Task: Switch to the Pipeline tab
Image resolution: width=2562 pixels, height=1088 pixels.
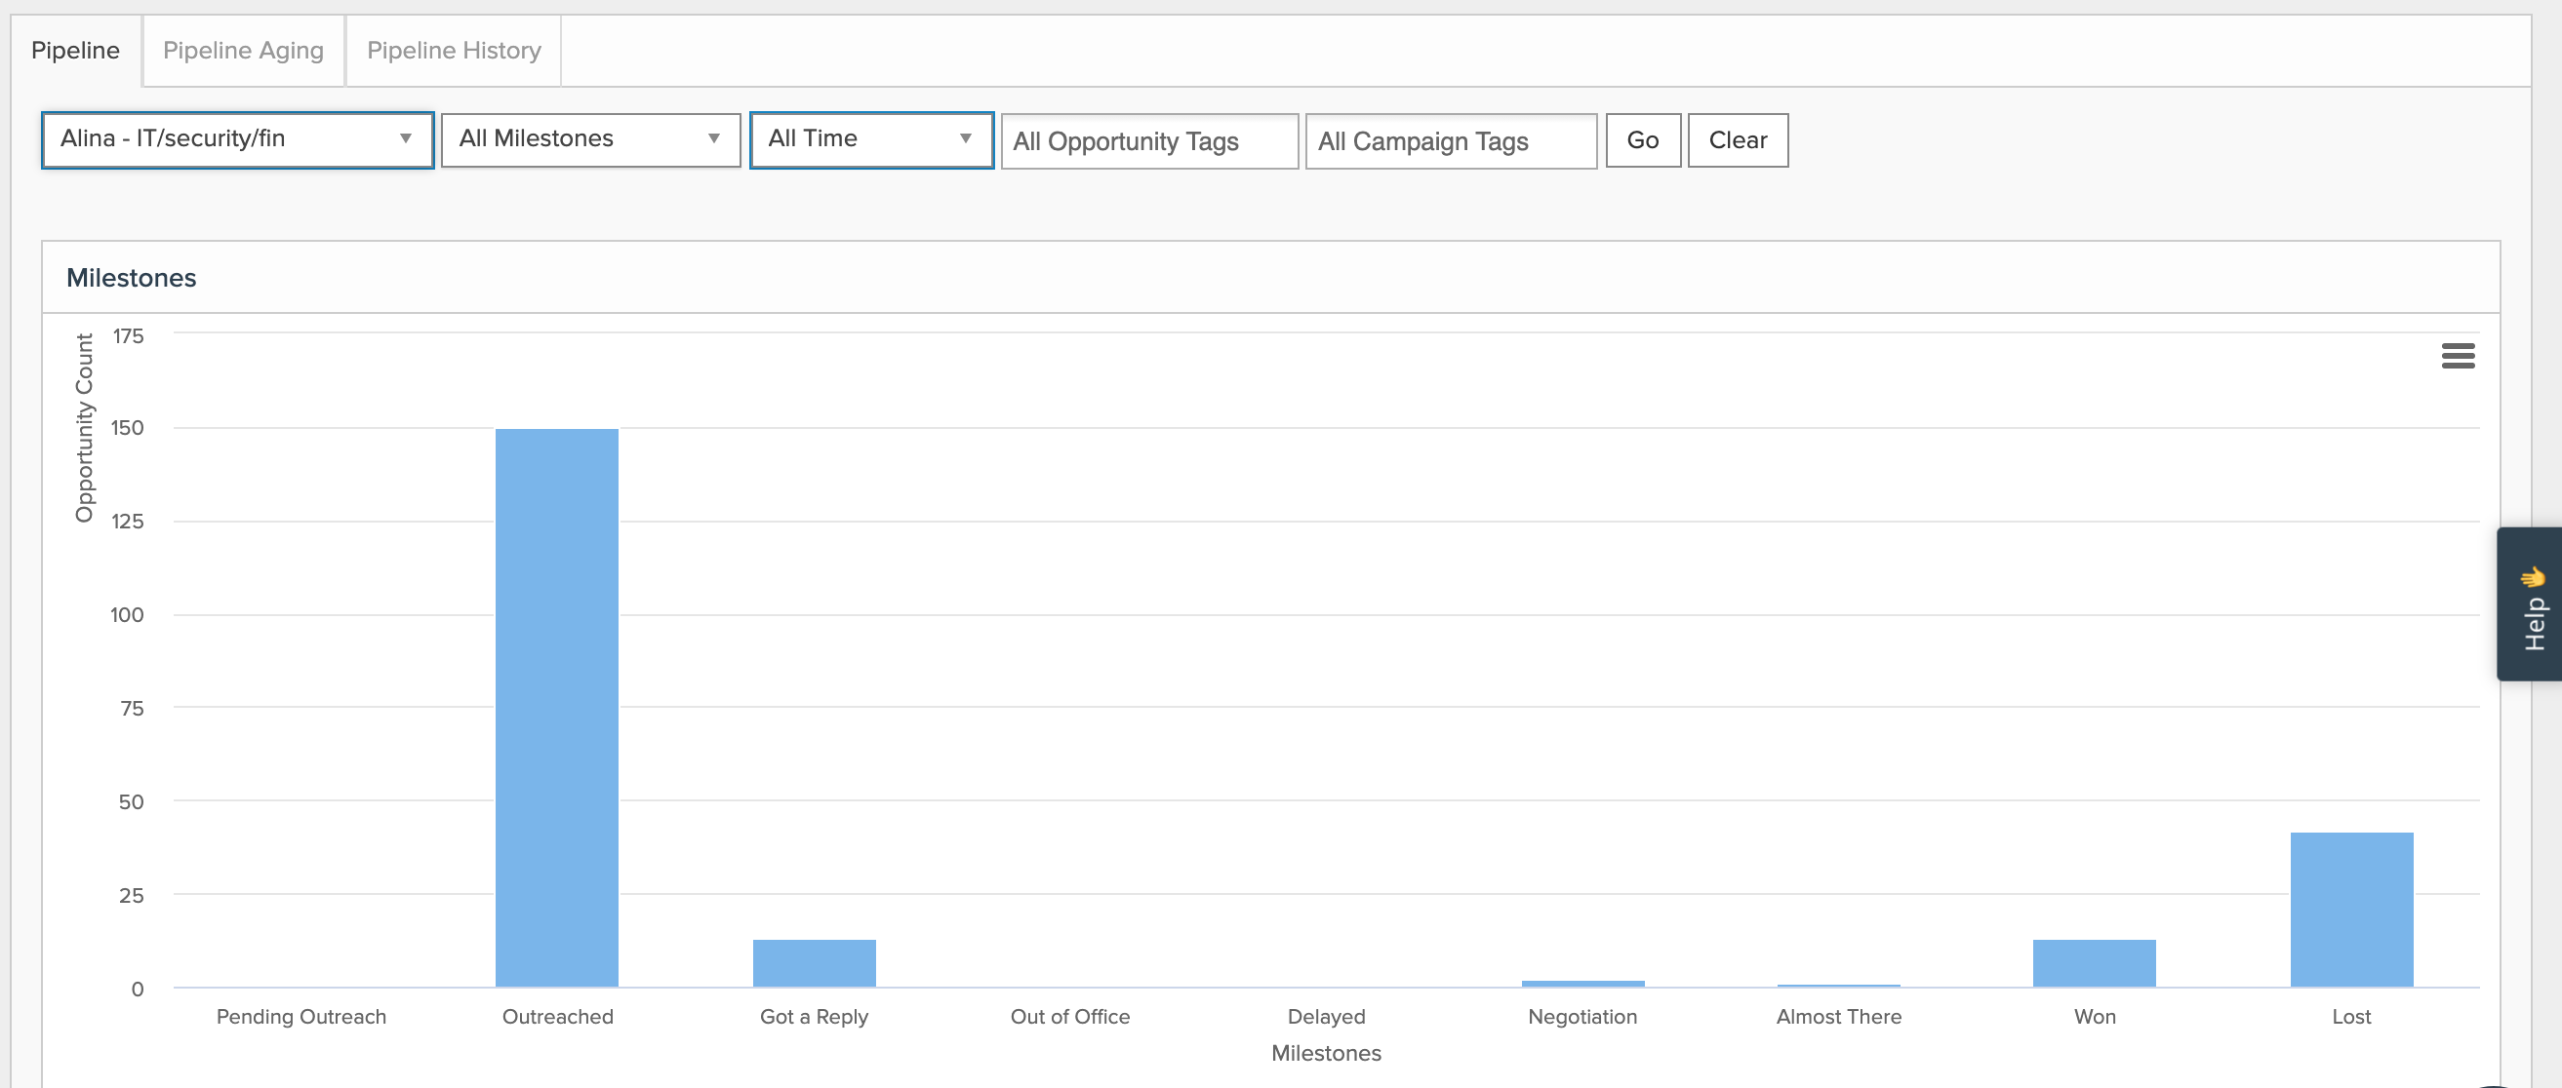Action: (75, 51)
